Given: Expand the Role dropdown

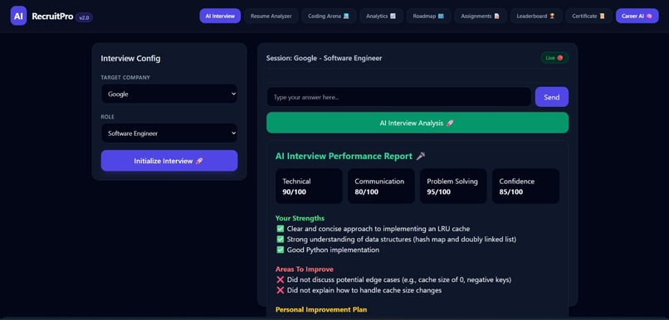Looking at the screenshot, I should click(x=169, y=133).
